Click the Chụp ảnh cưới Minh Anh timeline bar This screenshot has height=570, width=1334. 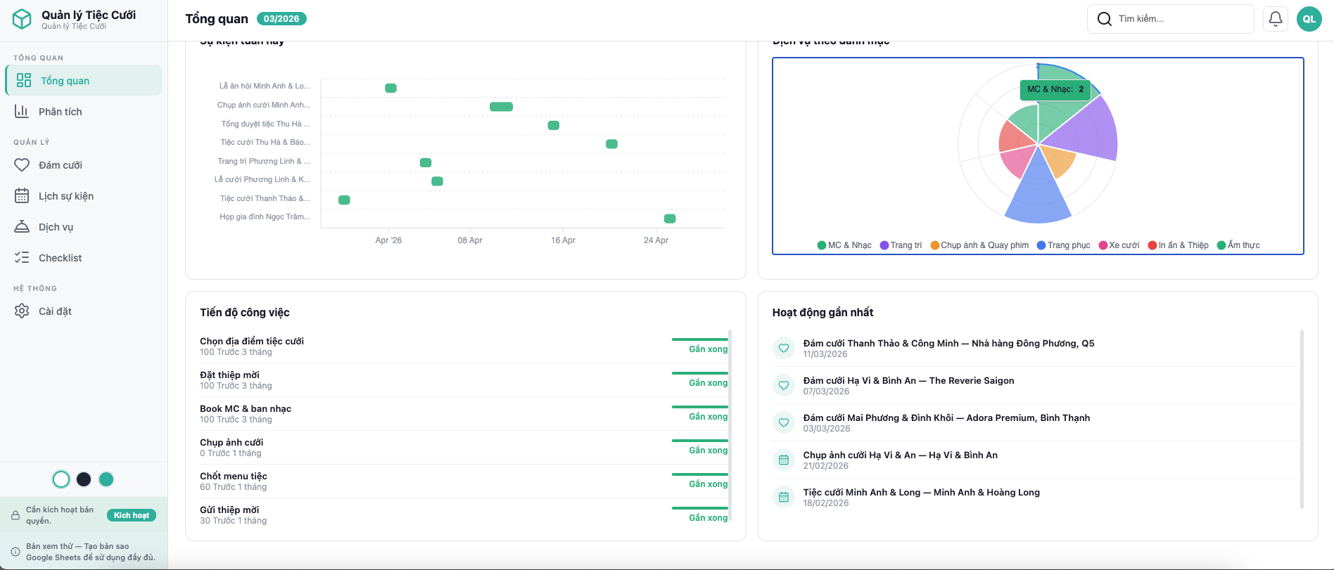[501, 107]
